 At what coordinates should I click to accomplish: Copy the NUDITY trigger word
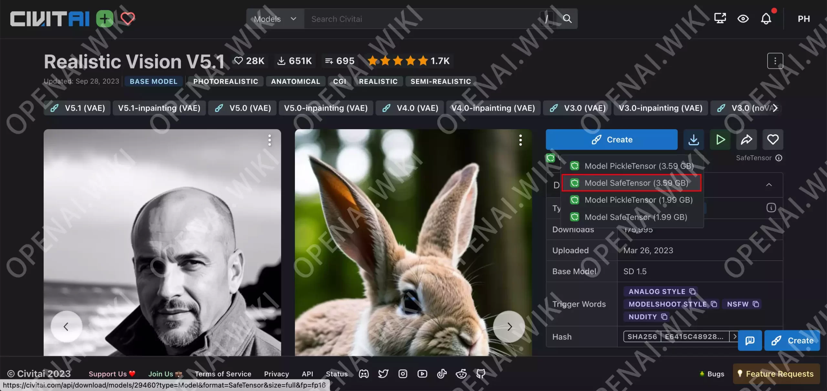click(x=664, y=316)
